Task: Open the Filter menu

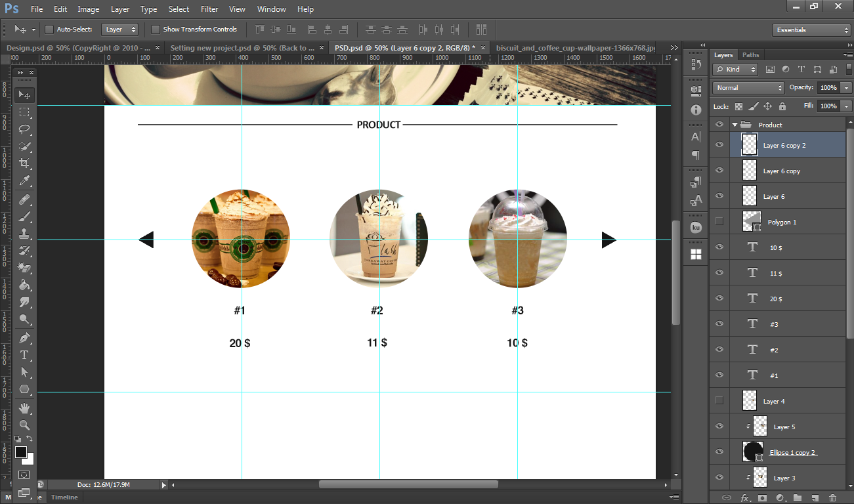Action: (209, 9)
